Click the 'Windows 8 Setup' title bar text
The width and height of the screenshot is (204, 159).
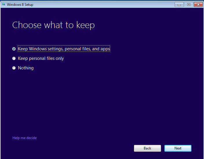(20, 4)
